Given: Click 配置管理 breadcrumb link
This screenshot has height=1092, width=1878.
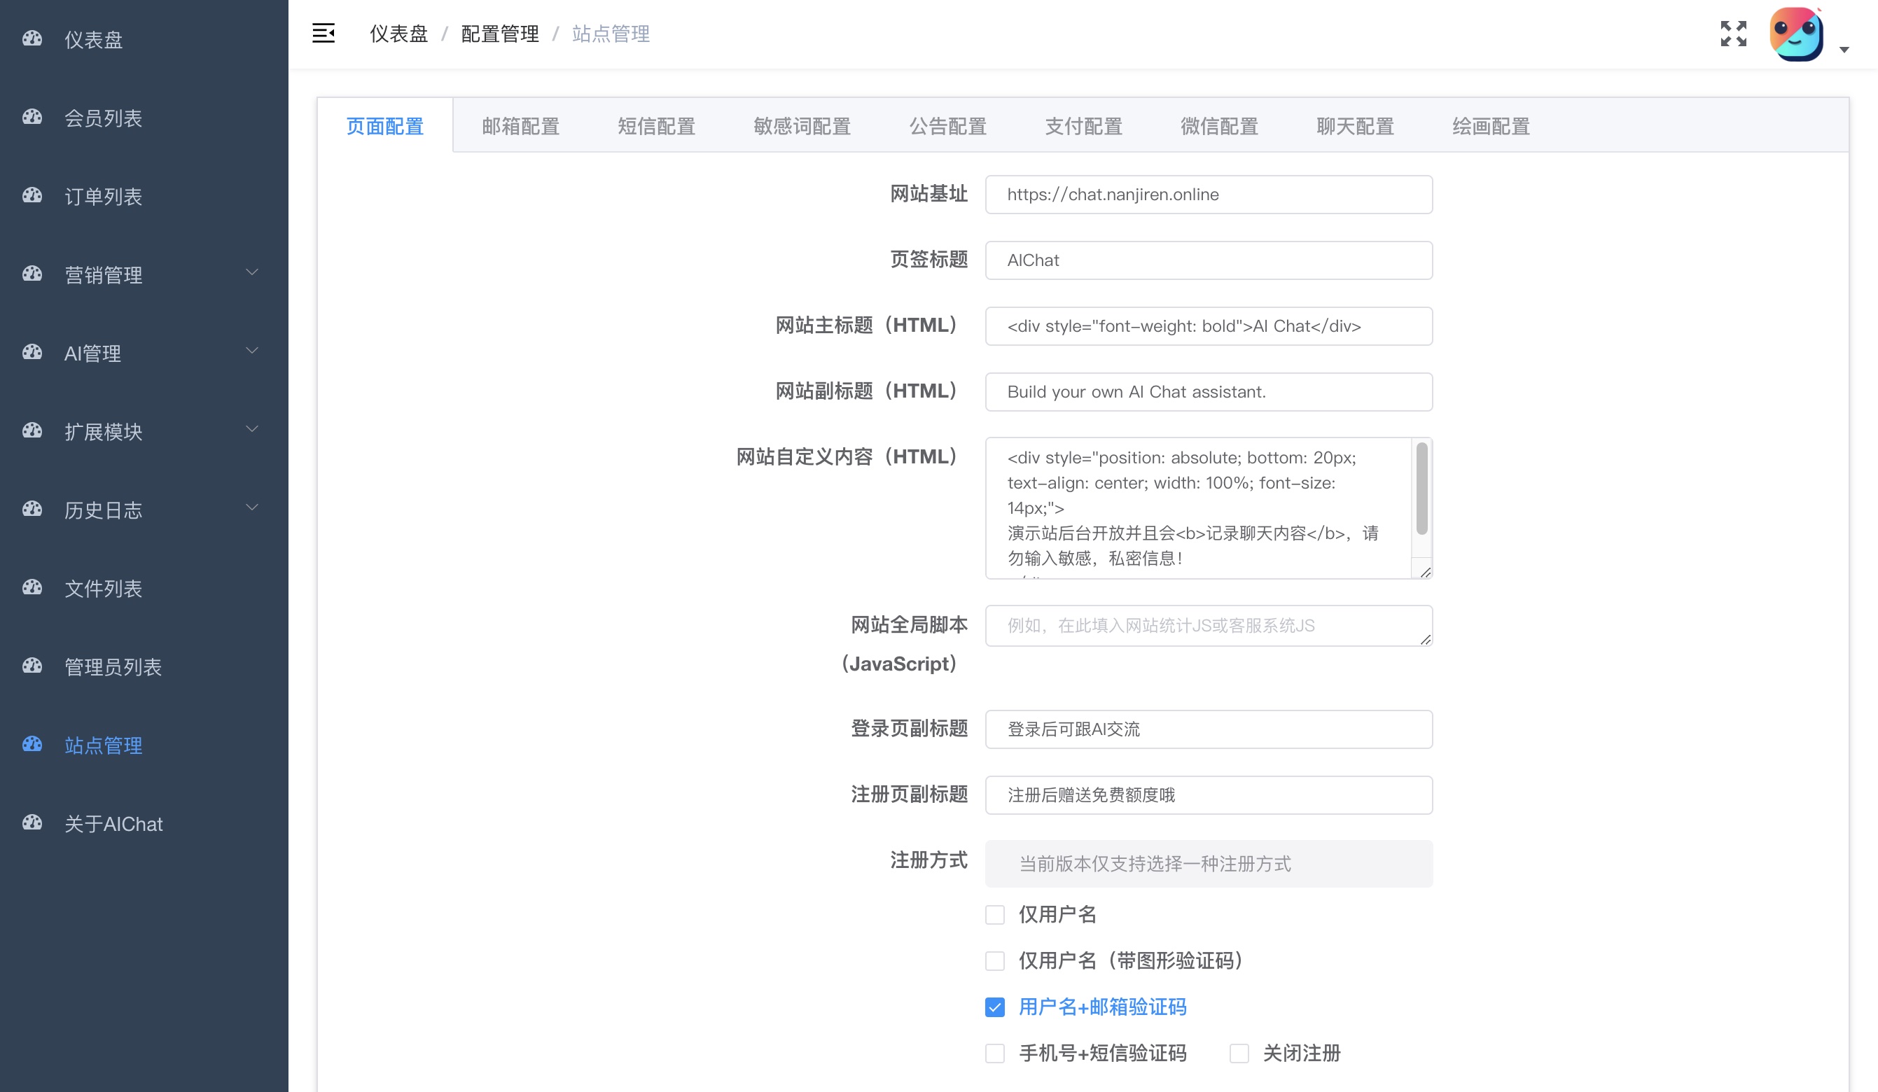Looking at the screenshot, I should [x=499, y=34].
